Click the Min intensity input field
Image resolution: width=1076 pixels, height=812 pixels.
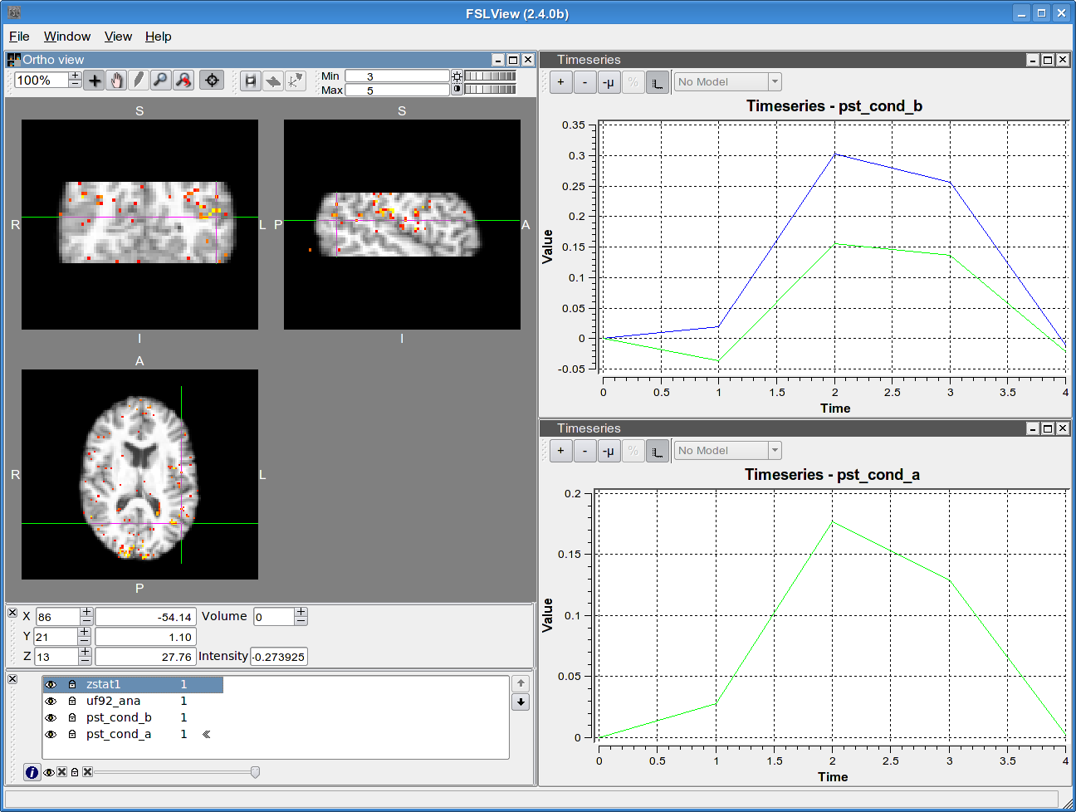point(397,76)
